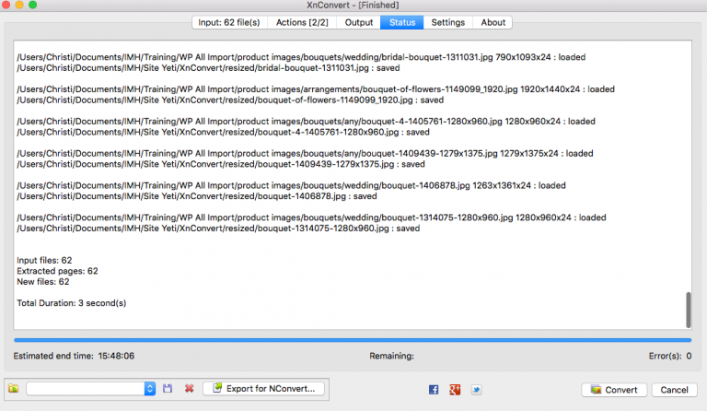Open the Facebook share icon
The width and height of the screenshot is (707, 411).
coord(434,390)
